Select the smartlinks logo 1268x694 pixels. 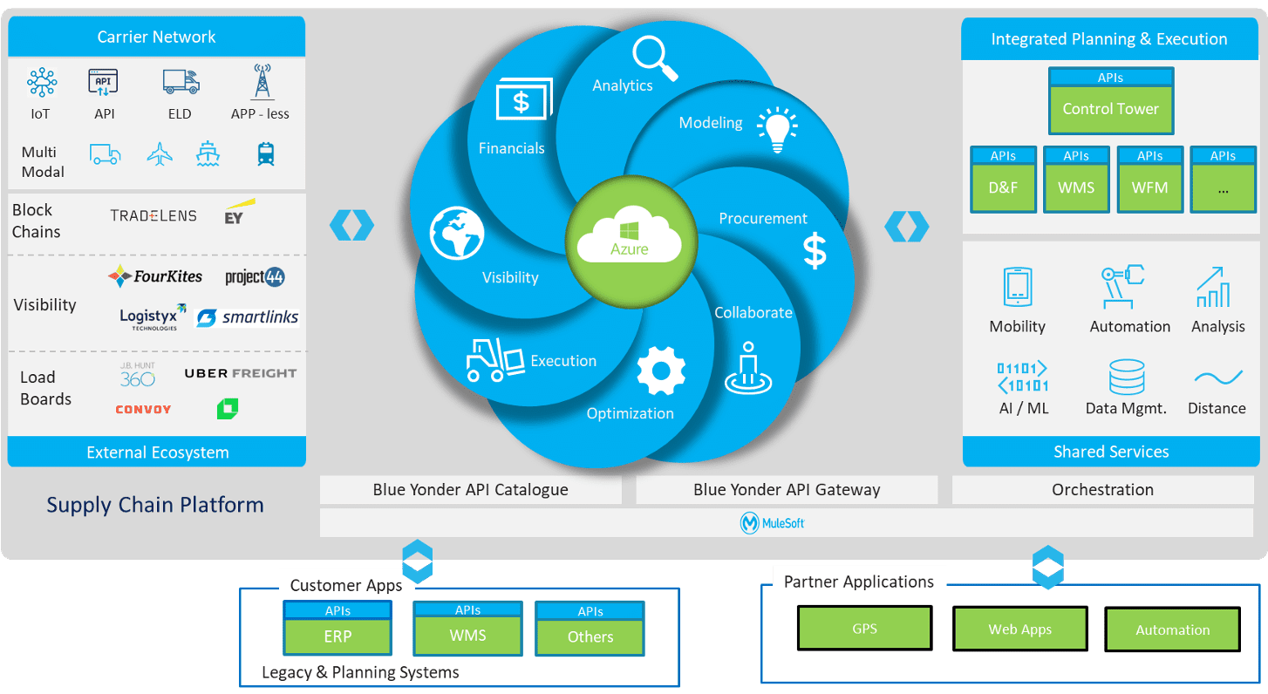tap(247, 317)
